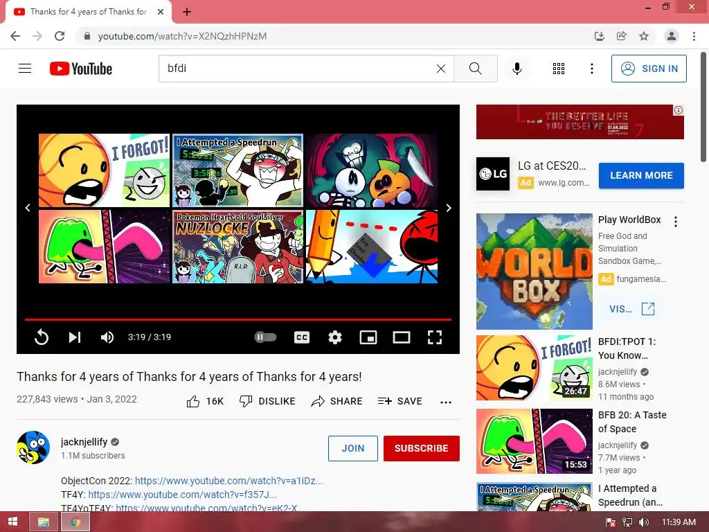Skip to next video in player
The height and width of the screenshot is (532, 709).
pyautogui.click(x=75, y=337)
